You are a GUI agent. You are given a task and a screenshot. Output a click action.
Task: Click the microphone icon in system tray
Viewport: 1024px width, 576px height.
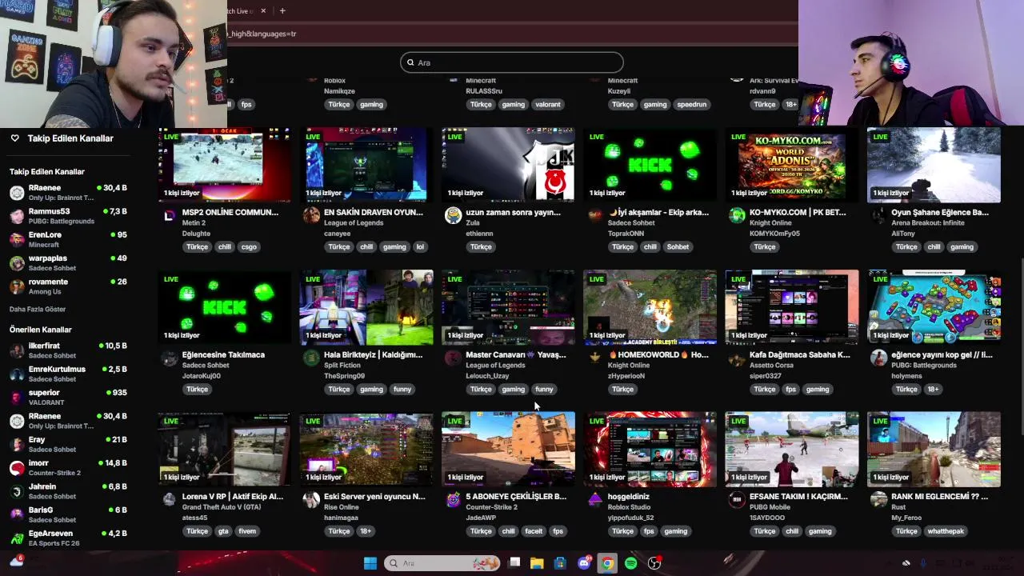click(x=923, y=563)
